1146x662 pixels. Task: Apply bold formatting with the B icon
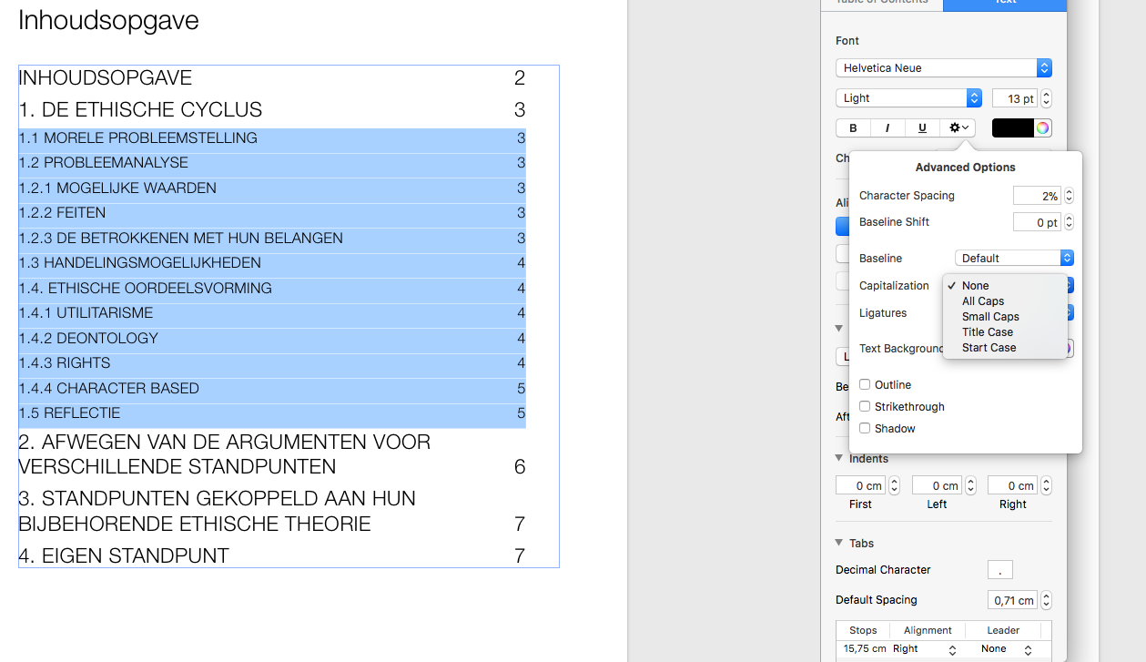(x=853, y=127)
